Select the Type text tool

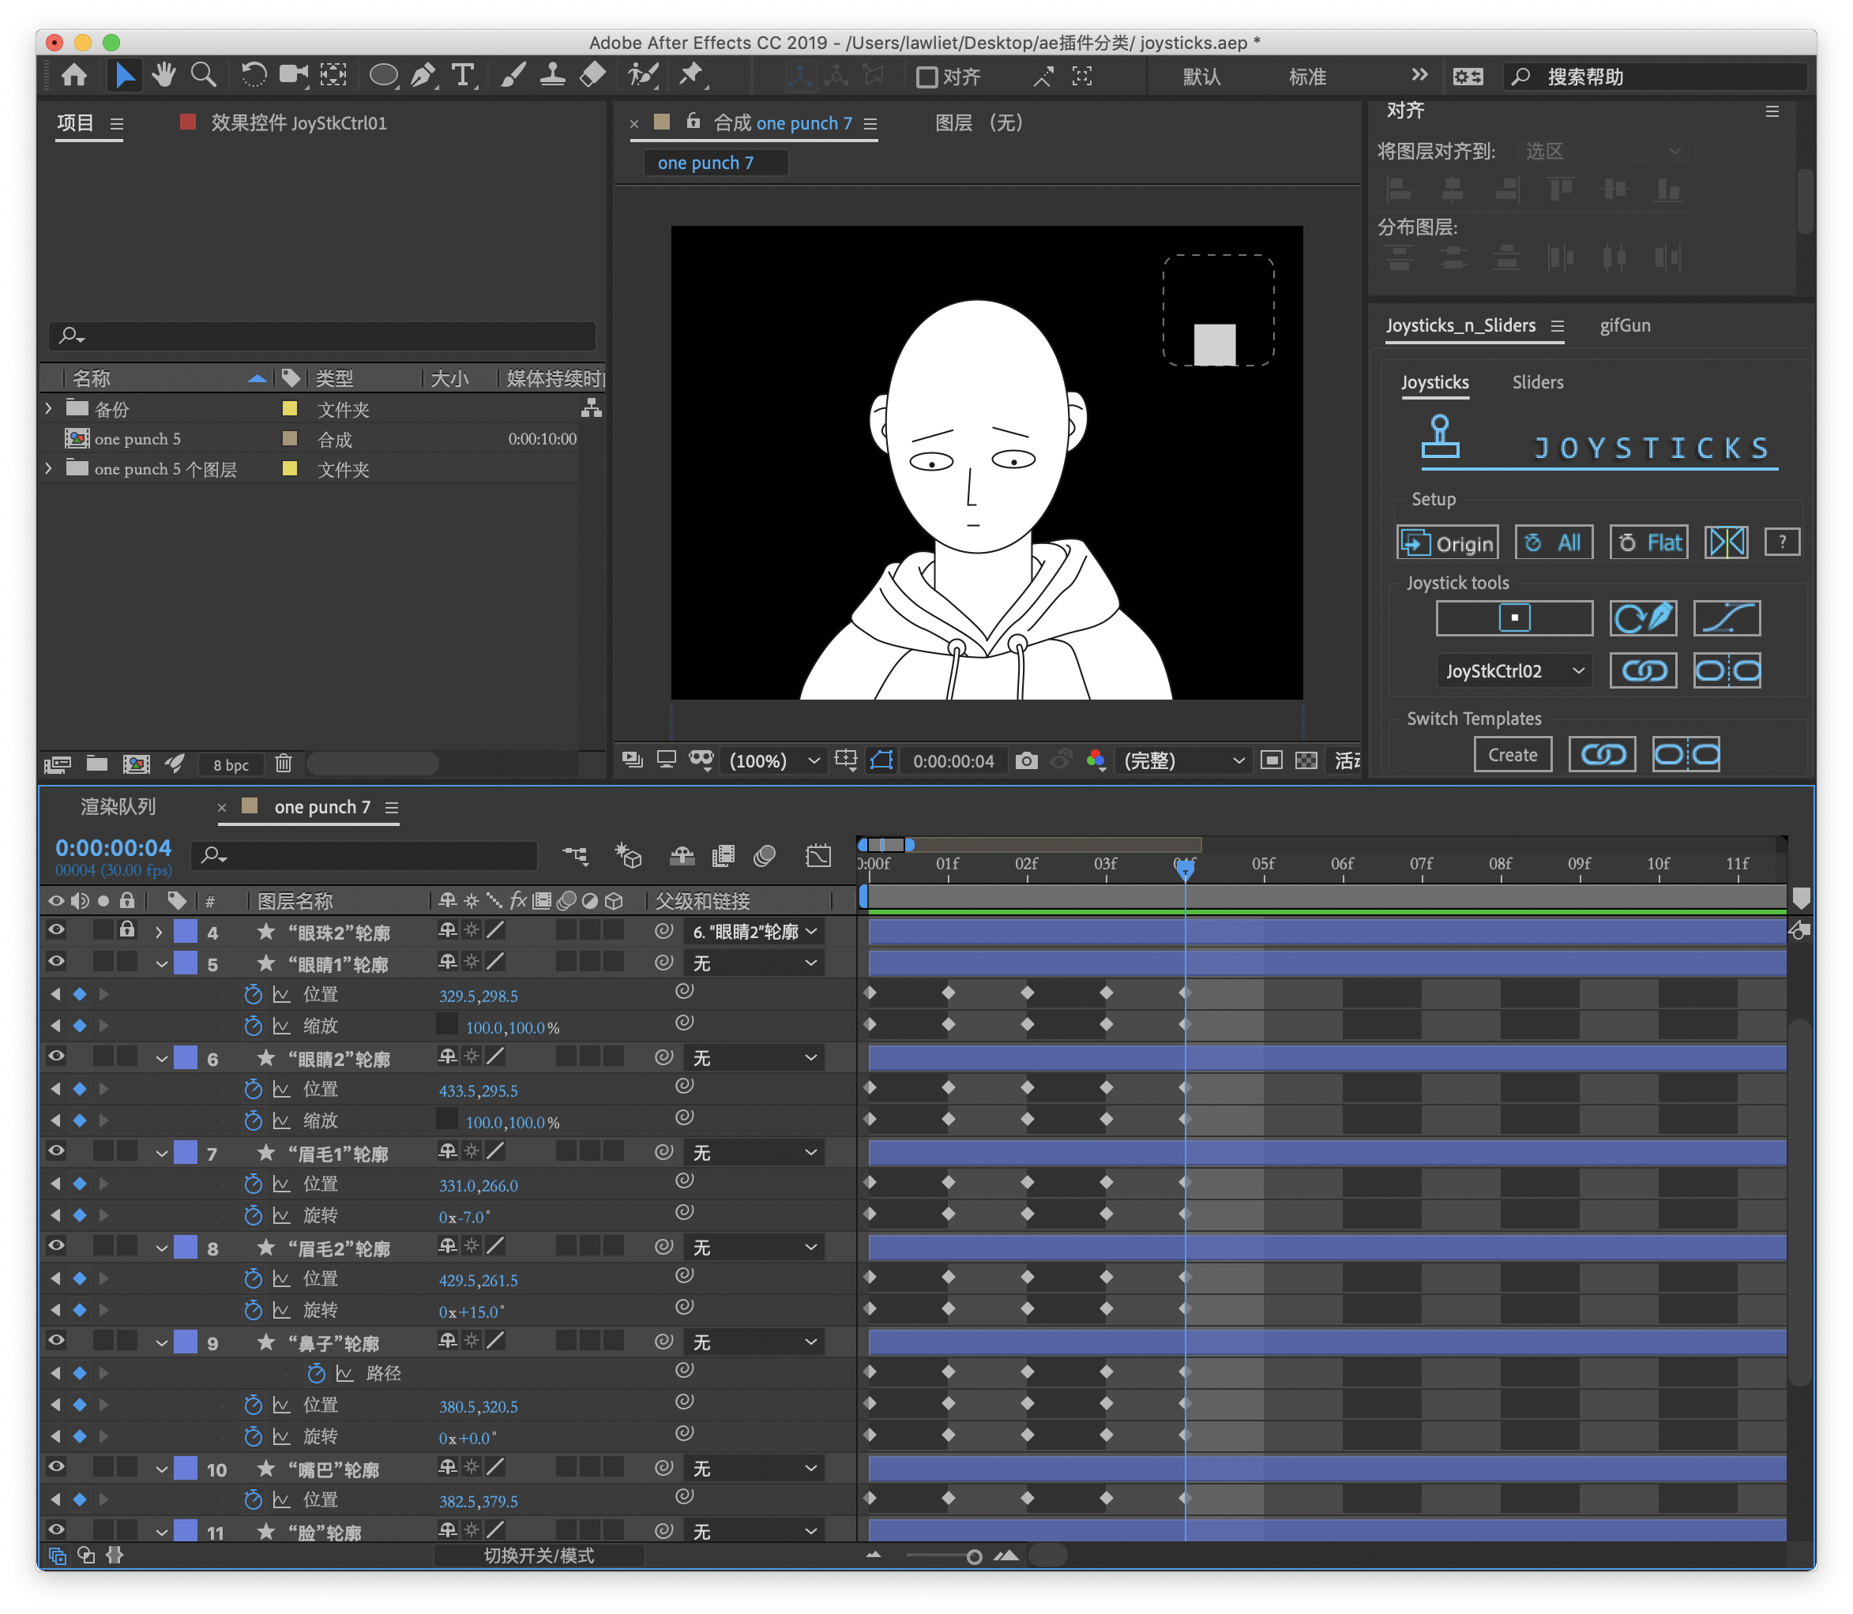462,76
